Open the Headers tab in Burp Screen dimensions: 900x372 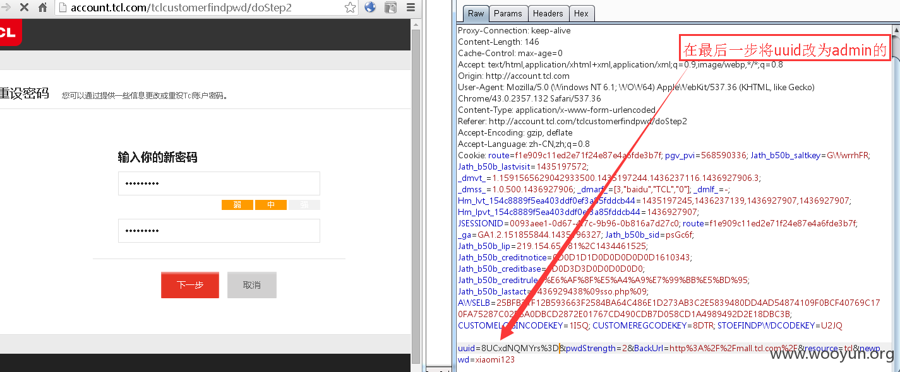pyautogui.click(x=548, y=13)
